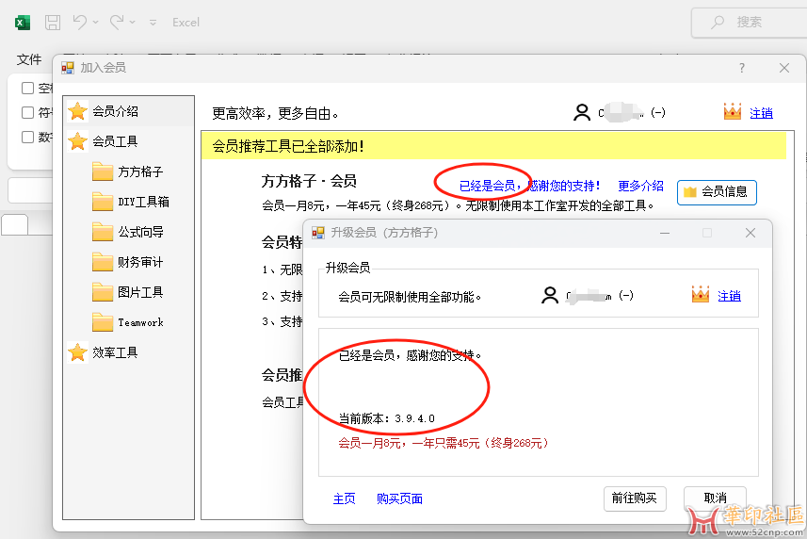807x539 pixels.
Task: Click the undo arrow icon
Action: (x=80, y=22)
